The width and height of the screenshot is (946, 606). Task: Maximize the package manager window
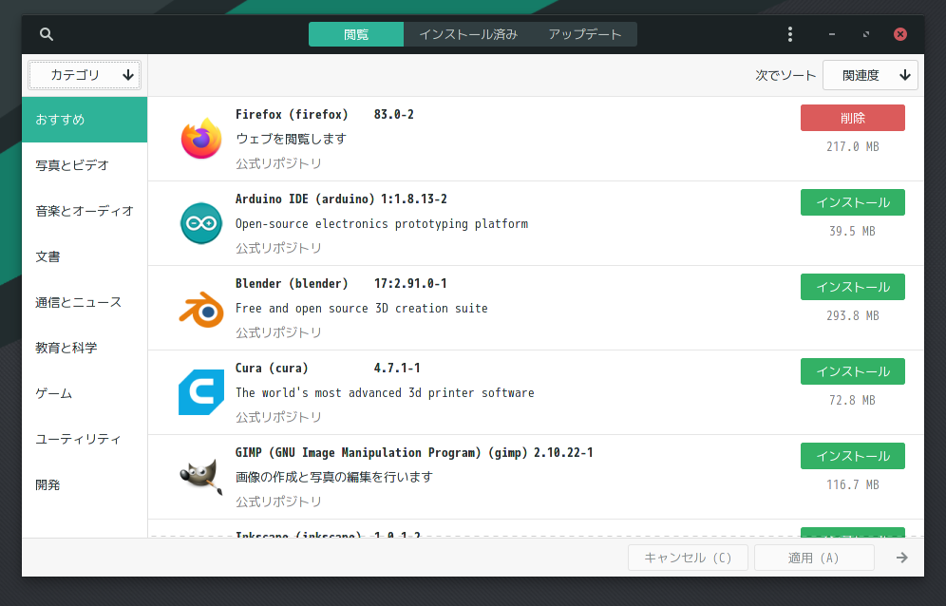pyautogui.click(x=866, y=34)
